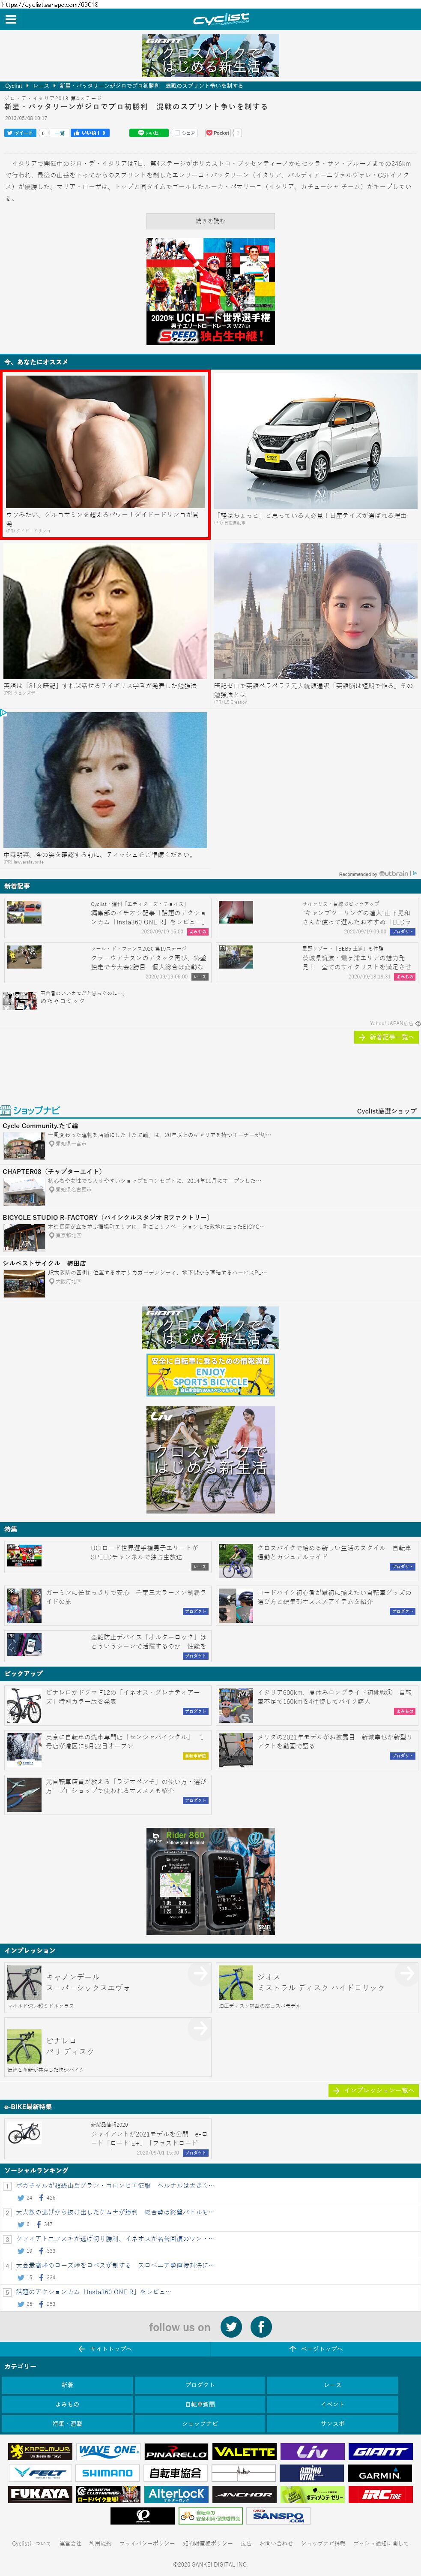The image size is (421, 2576).
Task: Click the インプレッション一覧へ green button
Action: (x=373, y=2091)
